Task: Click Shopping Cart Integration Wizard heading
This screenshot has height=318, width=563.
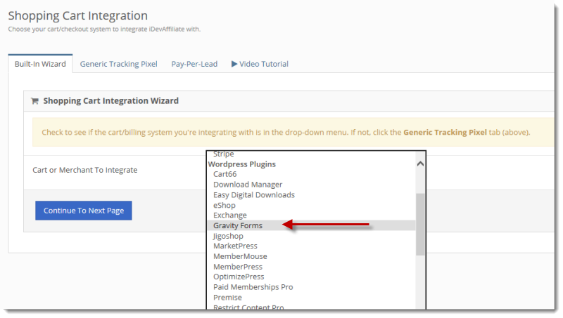Action: pos(110,101)
